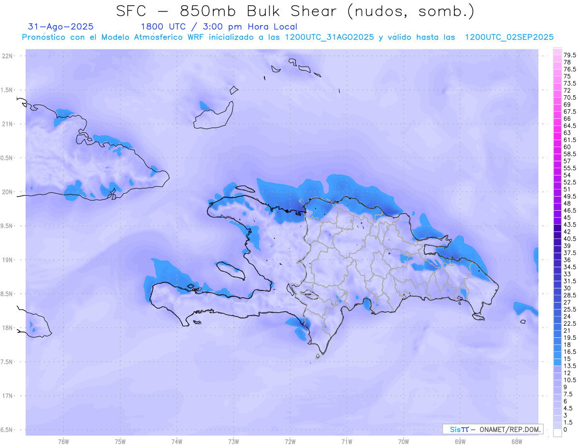The height and width of the screenshot is (448, 580).
Task: Click the palest pink swatch topping the color bar
Action: click(557, 52)
